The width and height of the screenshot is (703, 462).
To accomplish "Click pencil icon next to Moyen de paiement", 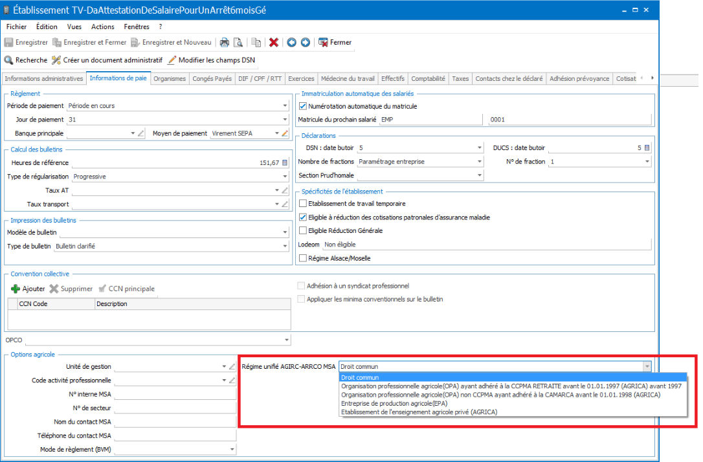I will point(285,133).
